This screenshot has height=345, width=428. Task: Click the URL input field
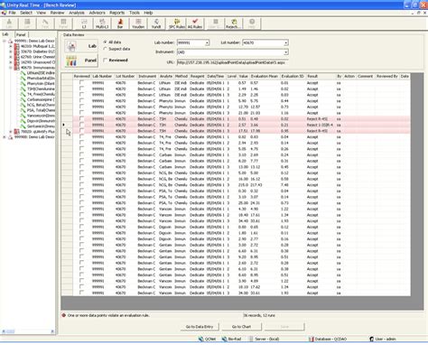(x=232, y=62)
